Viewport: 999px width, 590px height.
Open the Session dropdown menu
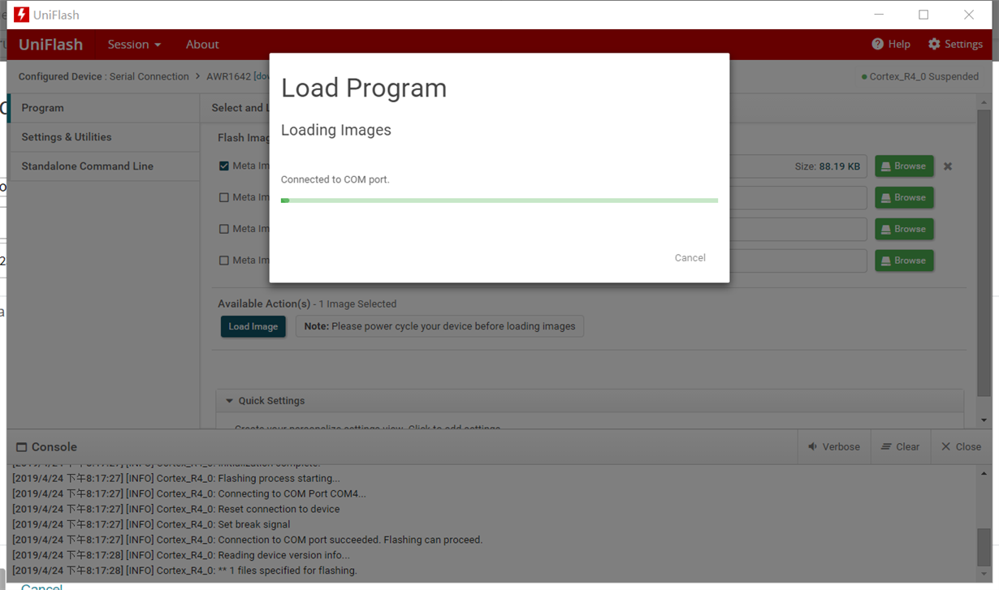point(134,44)
